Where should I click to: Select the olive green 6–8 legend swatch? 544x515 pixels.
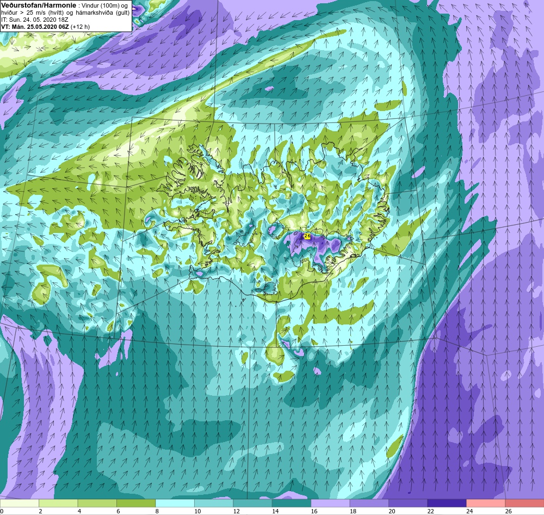tap(136, 503)
